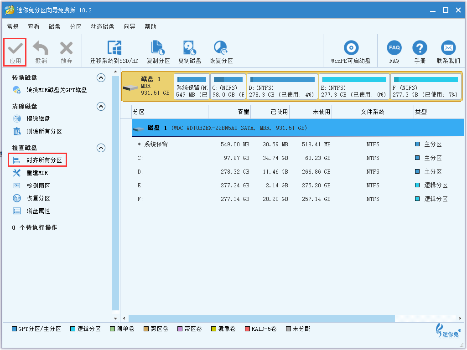Sort by the 类型 column header
The image size is (467, 350).
click(439, 112)
